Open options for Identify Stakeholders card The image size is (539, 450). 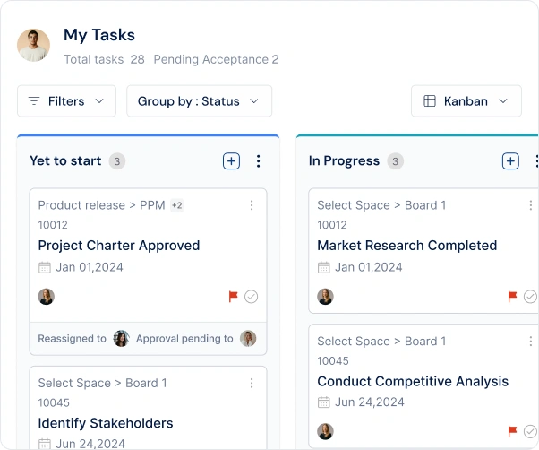click(x=252, y=383)
